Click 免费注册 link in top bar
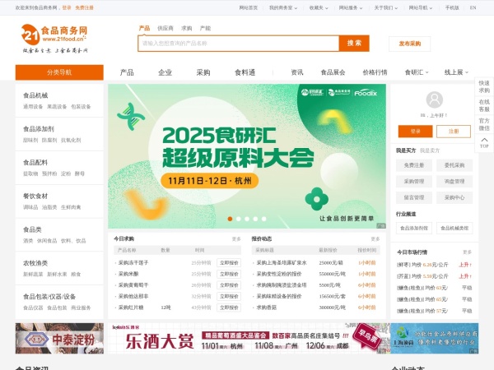494x370 pixels. tap(85, 8)
